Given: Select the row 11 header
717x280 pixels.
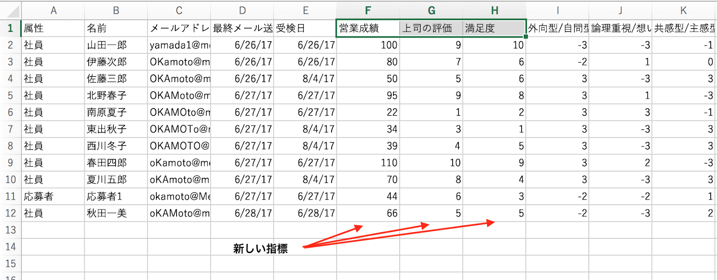Looking at the screenshot, I should 10,196.
